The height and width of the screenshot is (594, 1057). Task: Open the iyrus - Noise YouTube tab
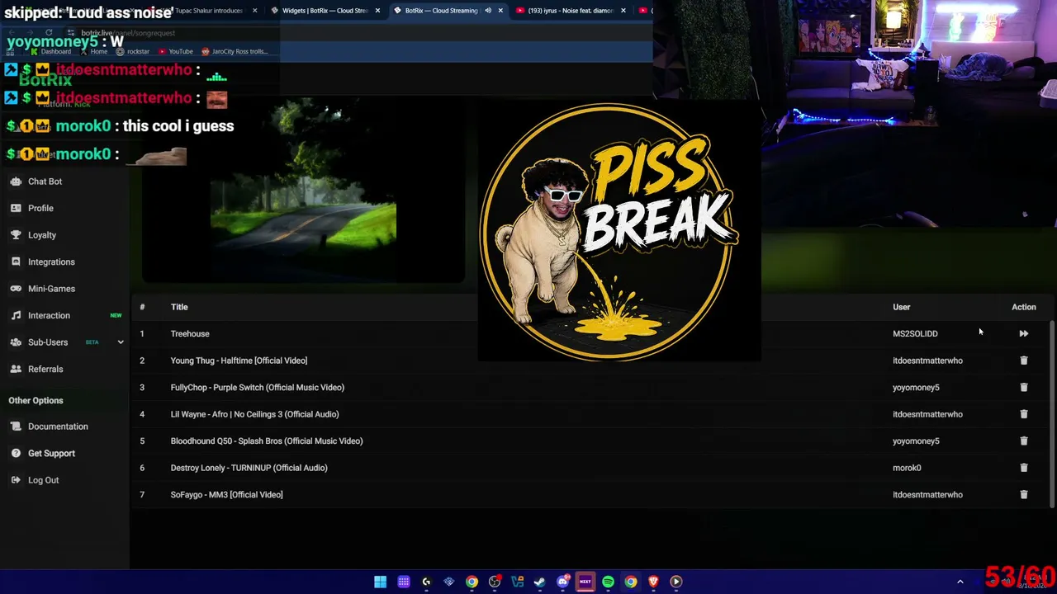571,11
